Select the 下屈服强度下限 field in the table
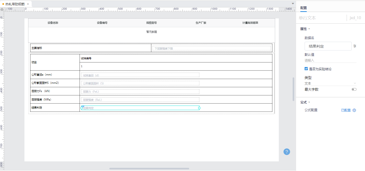Viewport: 365px width, 171px height. 211,48
